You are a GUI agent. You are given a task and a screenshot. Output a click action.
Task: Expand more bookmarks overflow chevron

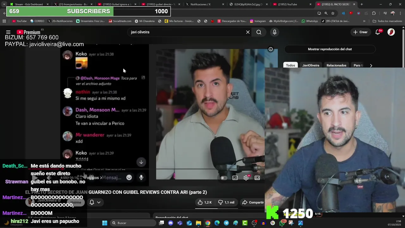364,21
